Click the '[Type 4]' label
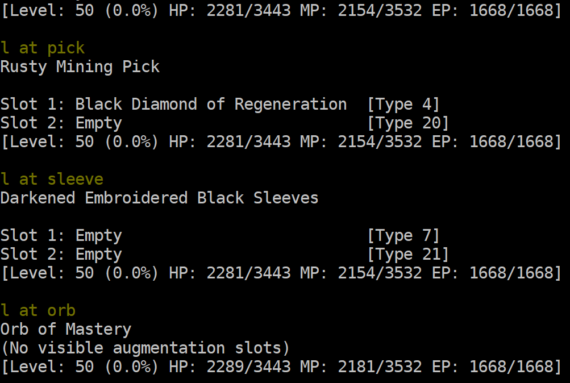 point(403,105)
